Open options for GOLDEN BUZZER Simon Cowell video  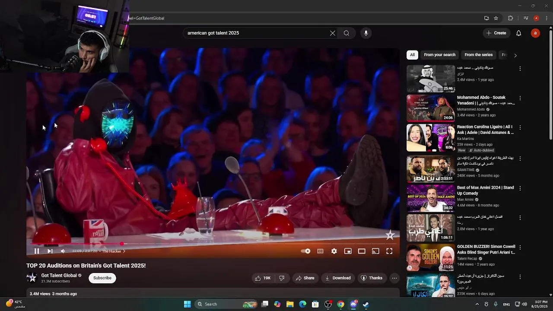(x=520, y=248)
